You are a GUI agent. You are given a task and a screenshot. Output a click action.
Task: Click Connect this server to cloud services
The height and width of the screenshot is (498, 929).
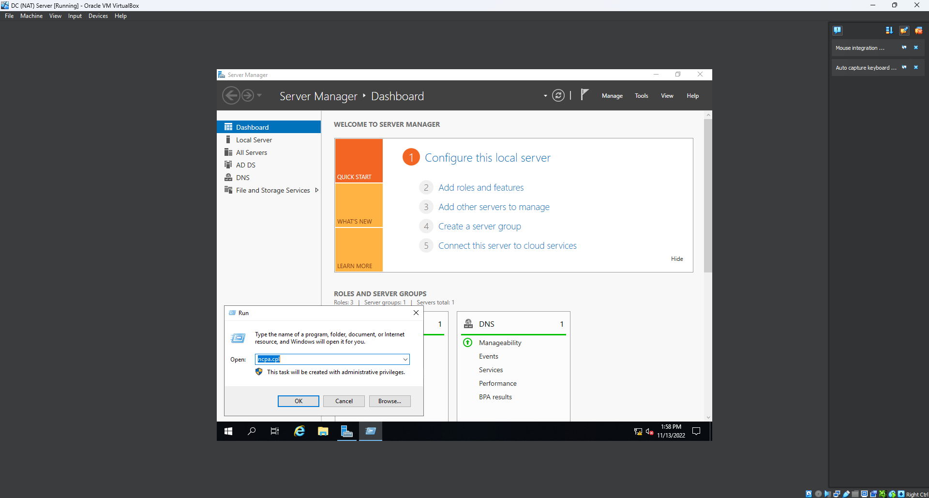point(507,245)
